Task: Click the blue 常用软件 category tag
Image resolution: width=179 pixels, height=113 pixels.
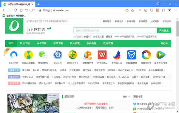Action: [14, 70]
